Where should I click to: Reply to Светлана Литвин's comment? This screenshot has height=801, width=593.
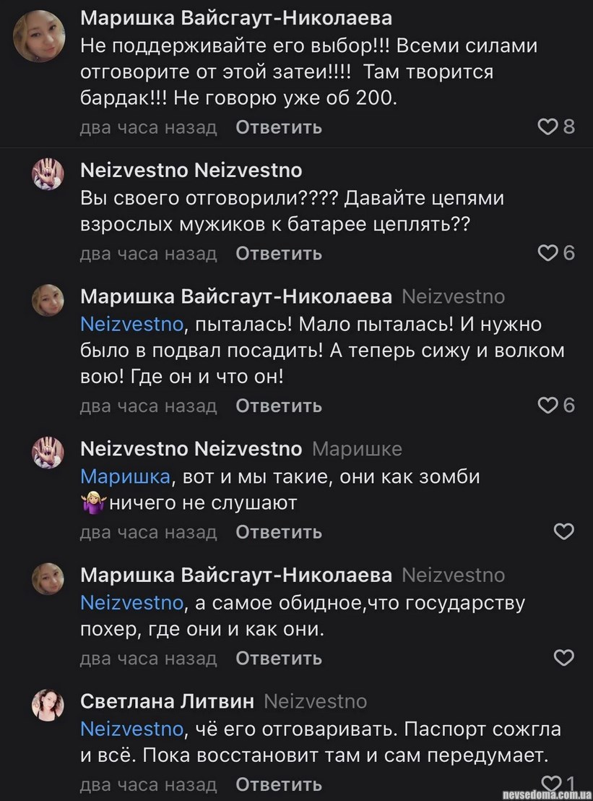(x=279, y=784)
